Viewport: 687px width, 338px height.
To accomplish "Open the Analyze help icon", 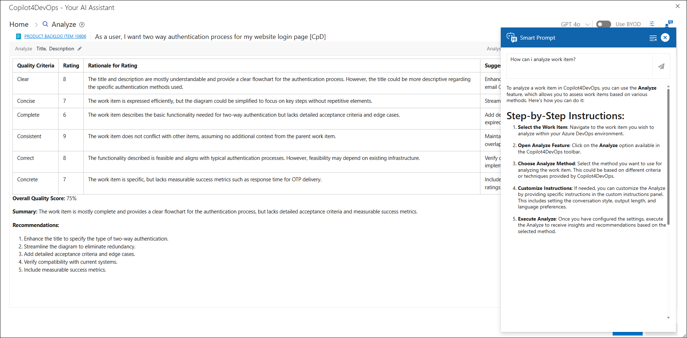I will coord(82,25).
